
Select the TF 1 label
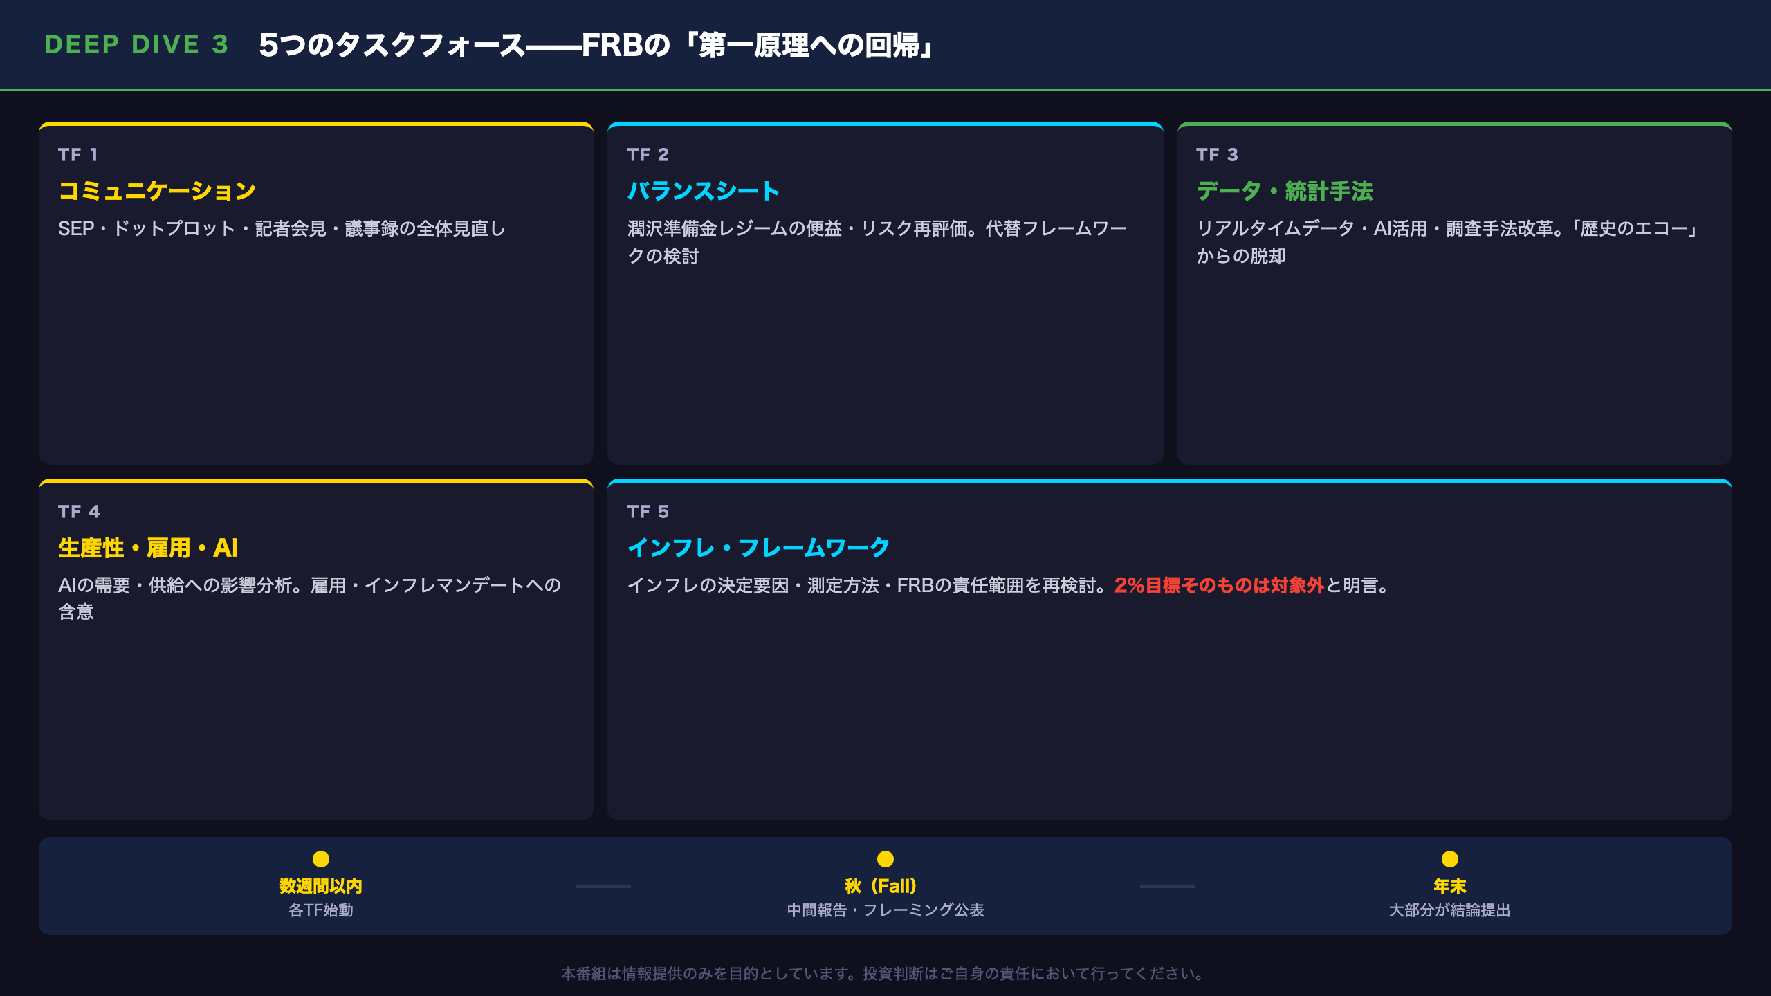78,155
